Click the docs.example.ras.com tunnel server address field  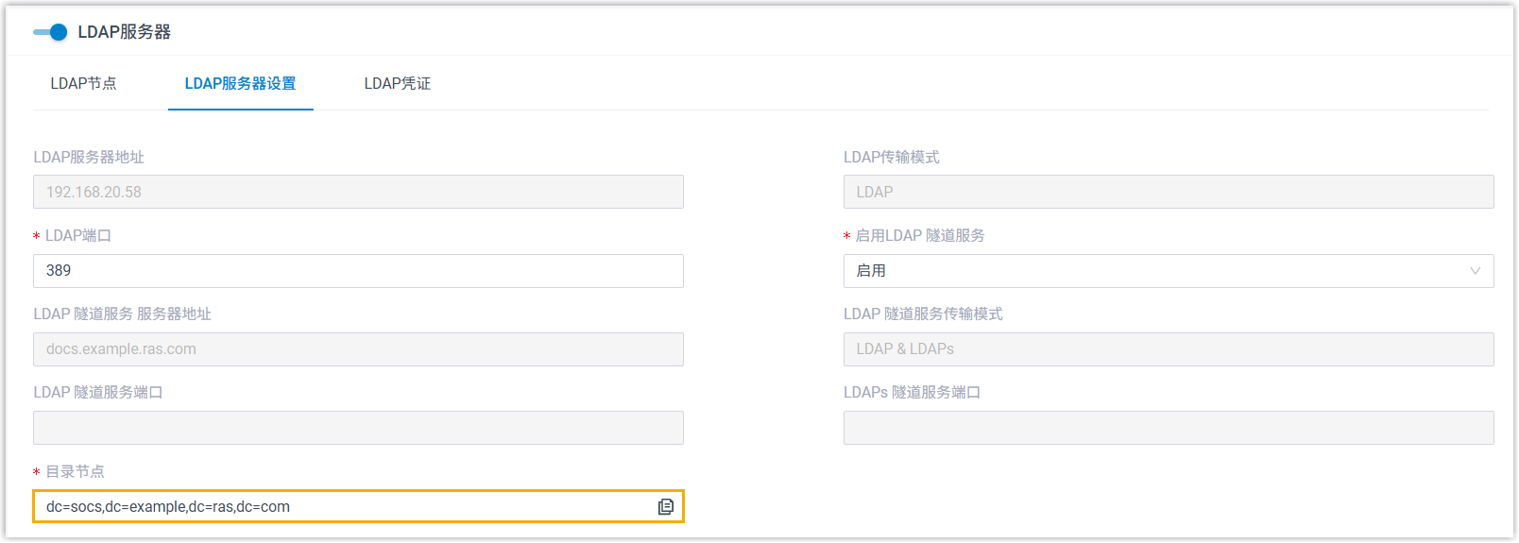tap(358, 349)
